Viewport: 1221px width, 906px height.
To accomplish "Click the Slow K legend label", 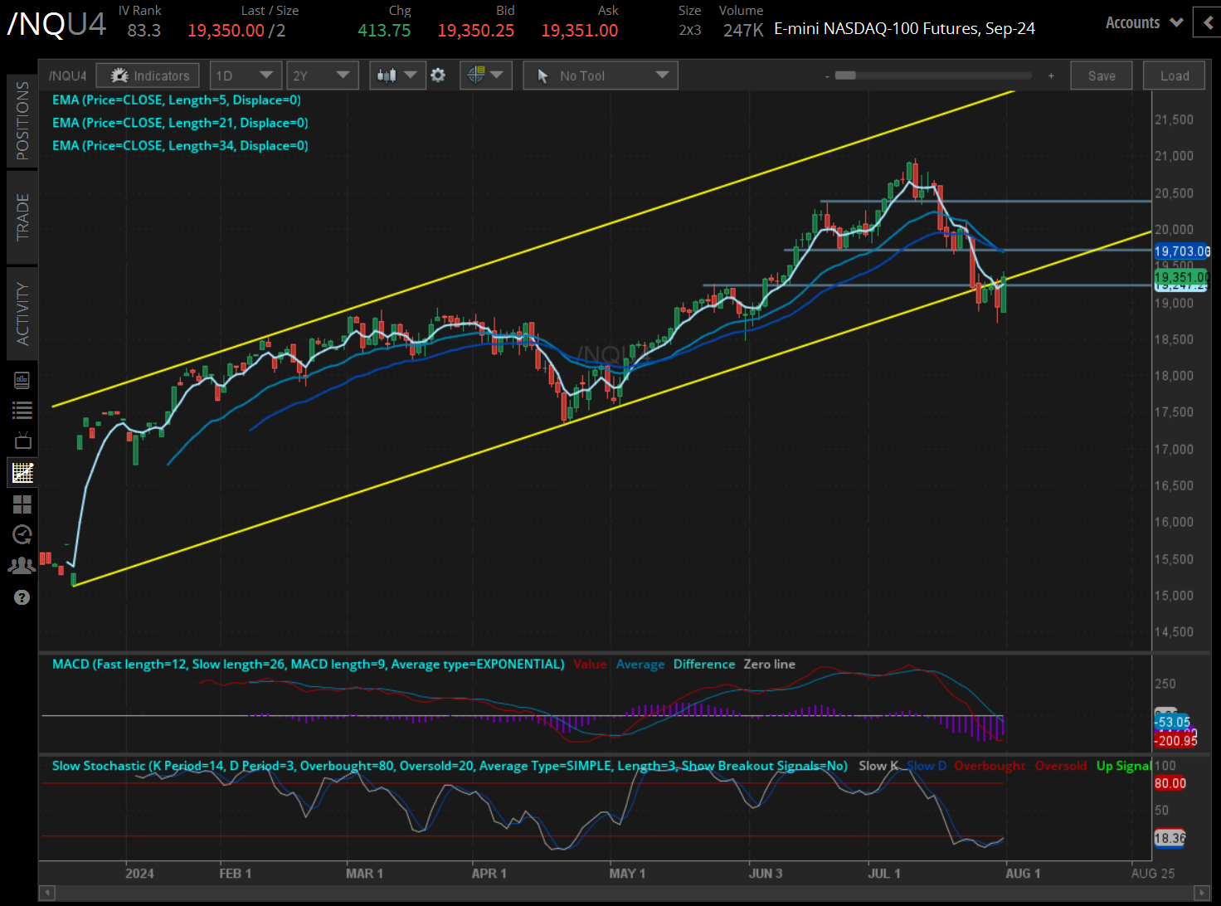I will pyautogui.click(x=878, y=766).
